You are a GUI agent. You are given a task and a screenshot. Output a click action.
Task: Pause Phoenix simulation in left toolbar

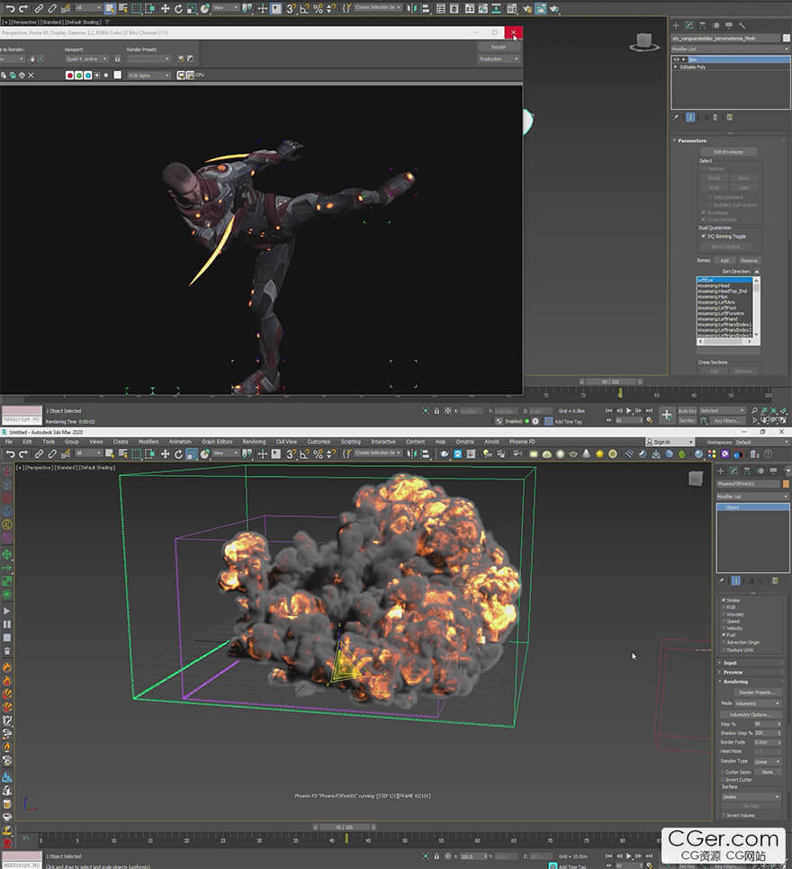[7, 624]
